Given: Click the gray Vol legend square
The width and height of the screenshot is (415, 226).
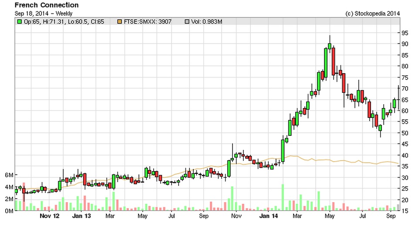Looking at the screenshot, I should coord(187,22).
